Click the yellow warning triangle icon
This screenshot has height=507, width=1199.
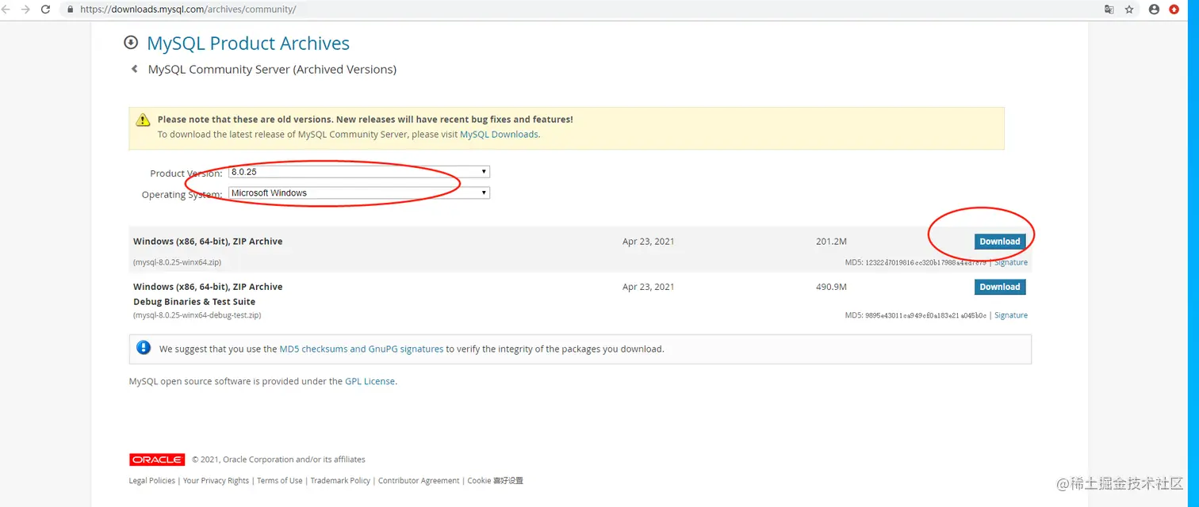point(143,120)
